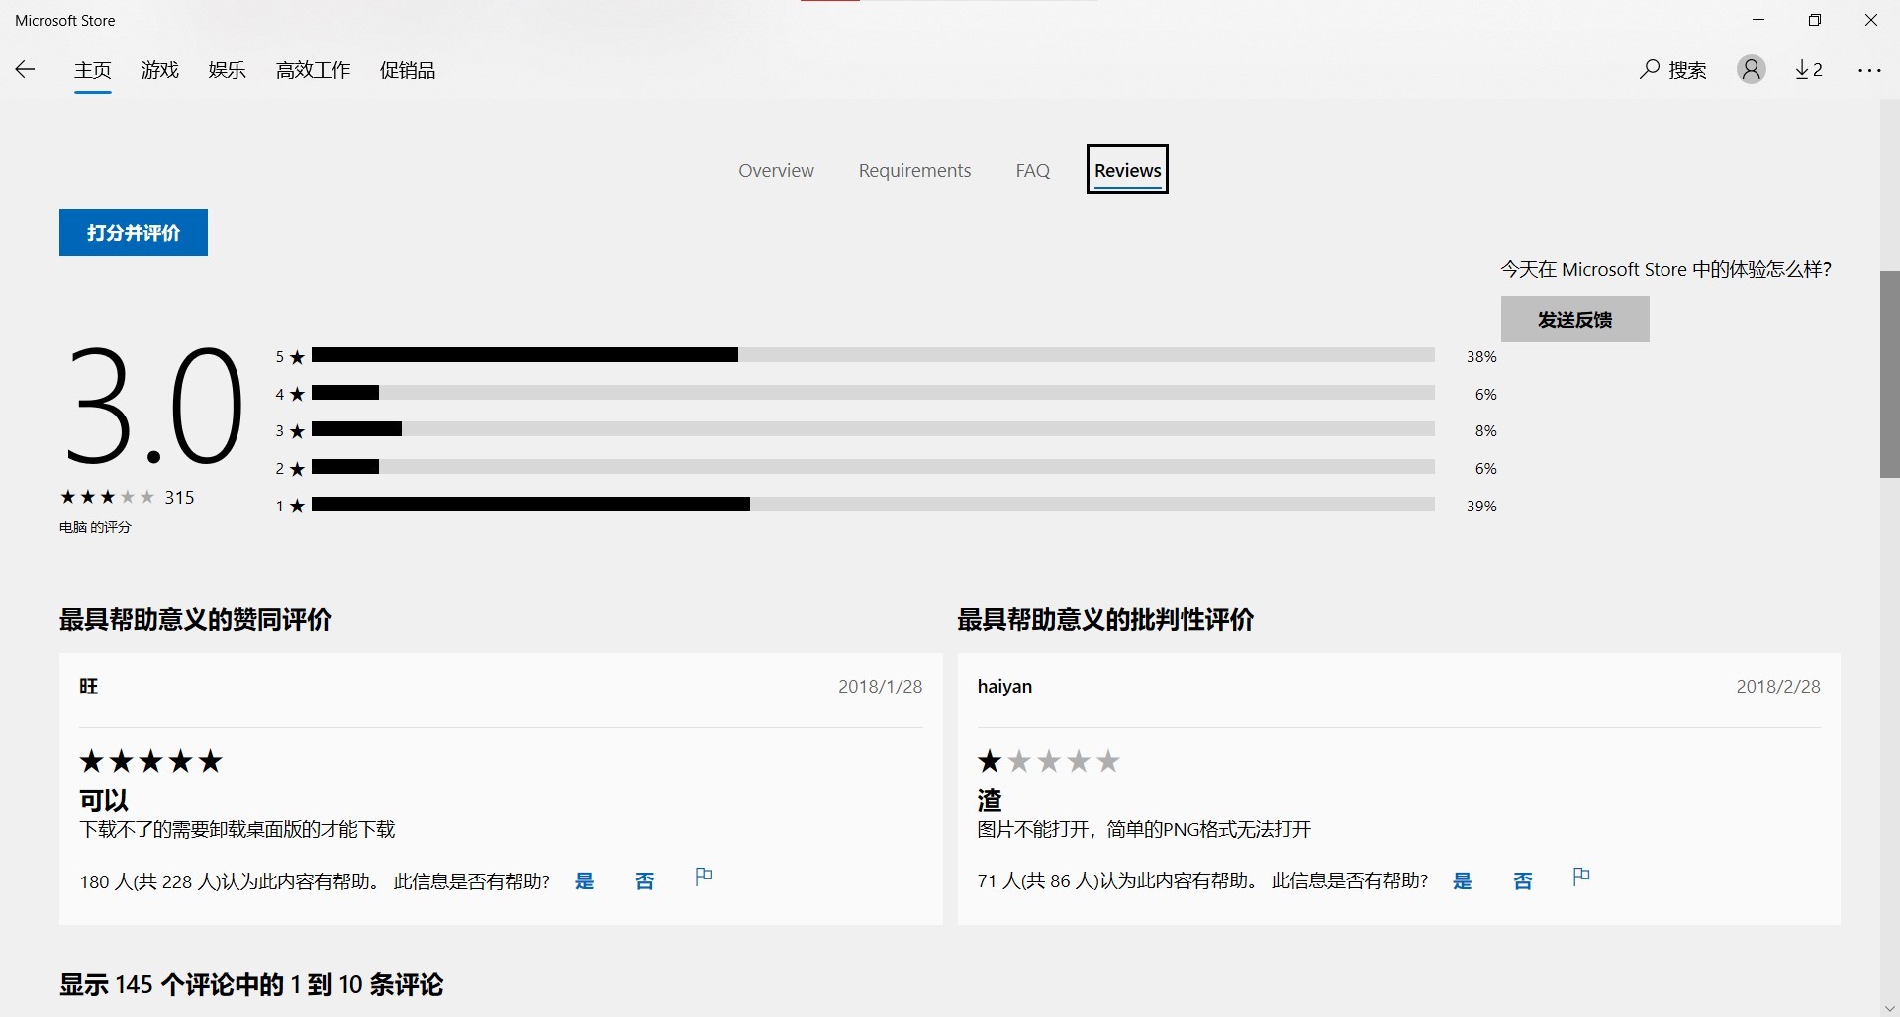Switch to the Overview tab
Viewport: 1900px width, 1017px height.
tap(776, 170)
